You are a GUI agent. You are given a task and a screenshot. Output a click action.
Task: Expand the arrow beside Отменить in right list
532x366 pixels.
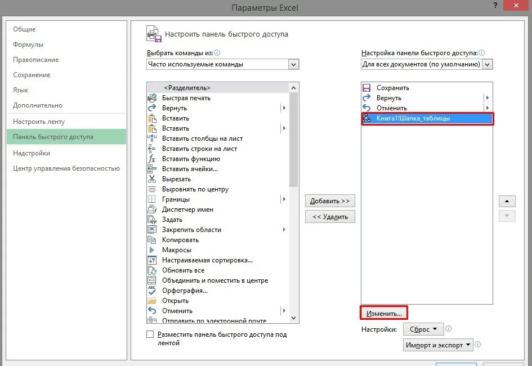(487, 108)
